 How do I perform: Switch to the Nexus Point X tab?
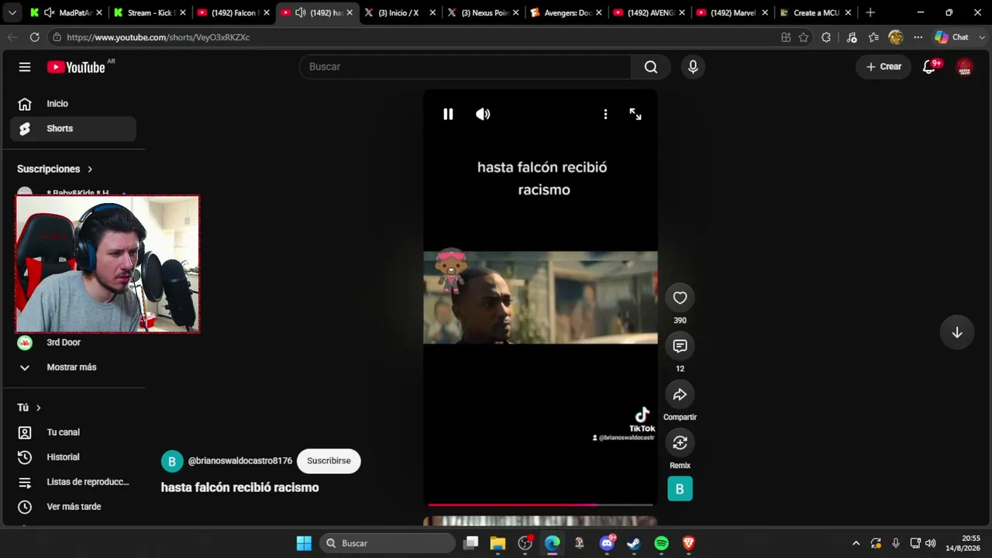pos(484,12)
